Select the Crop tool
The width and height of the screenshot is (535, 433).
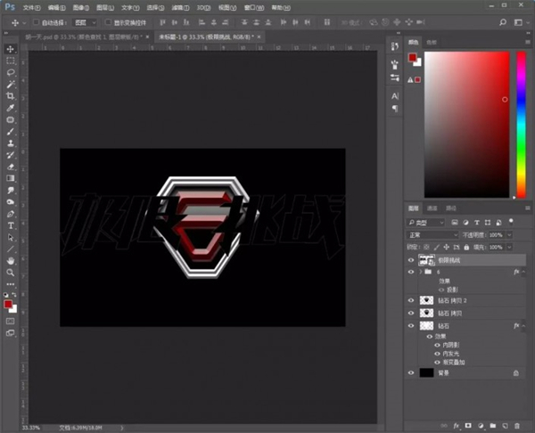(10, 96)
